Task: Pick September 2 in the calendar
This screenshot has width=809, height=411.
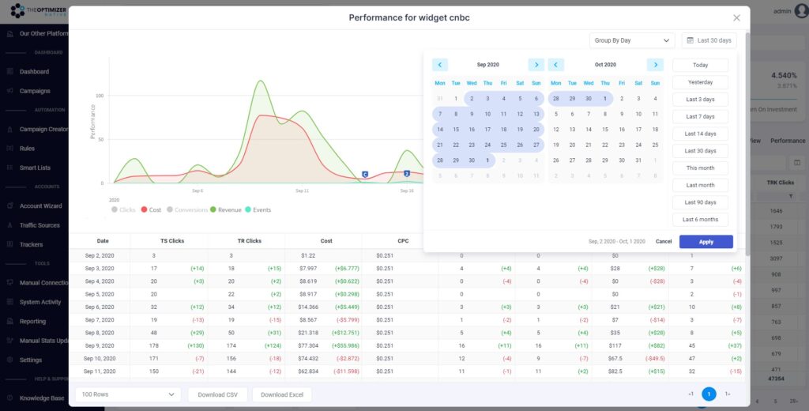Action: point(472,99)
